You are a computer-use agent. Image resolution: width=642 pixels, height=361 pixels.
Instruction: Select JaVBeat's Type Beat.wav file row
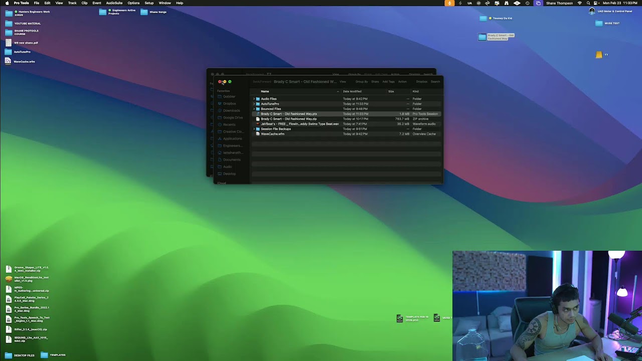click(x=346, y=124)
